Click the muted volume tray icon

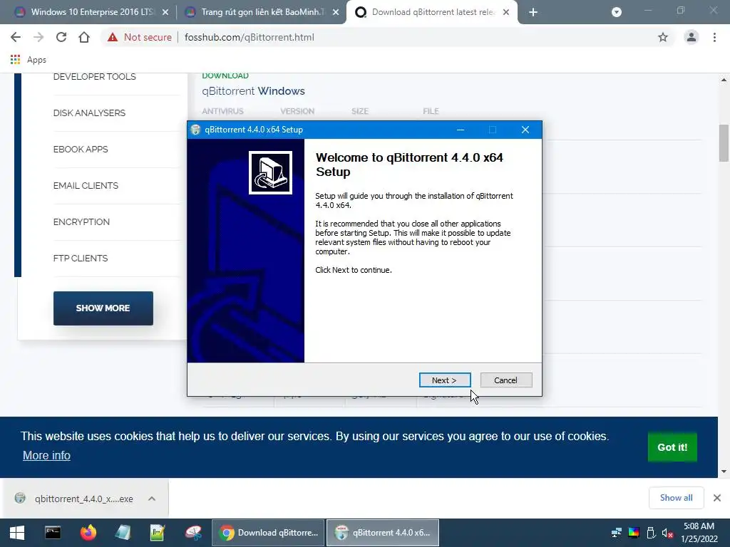click(x=667, y=533)
